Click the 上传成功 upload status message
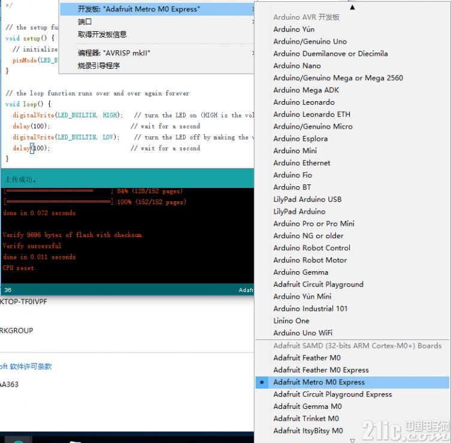The height and width of the screenshot is (443, 451). (20, 180)
